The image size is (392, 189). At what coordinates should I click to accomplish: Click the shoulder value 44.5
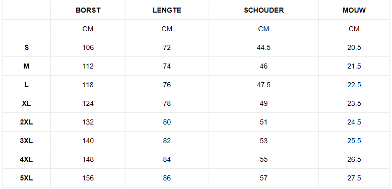264,47
